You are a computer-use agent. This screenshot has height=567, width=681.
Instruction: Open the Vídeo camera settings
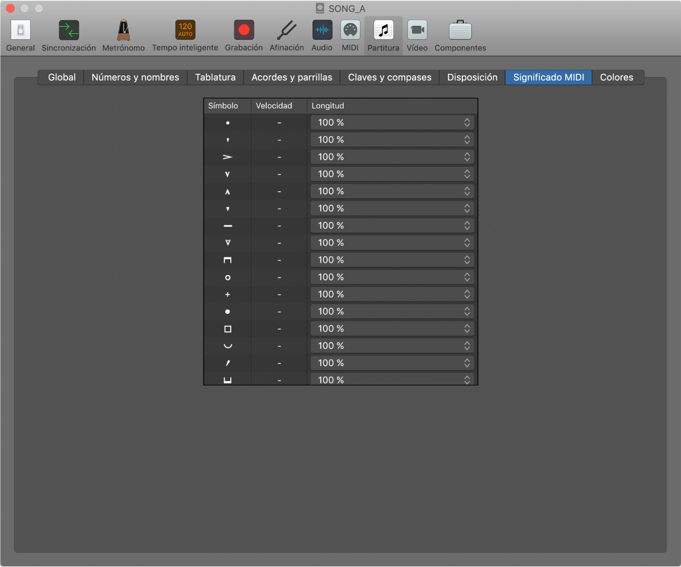click(417, 31)
